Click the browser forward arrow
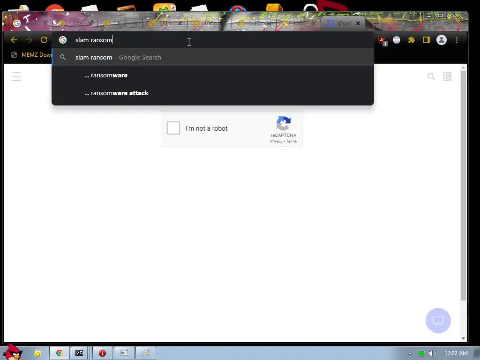This screenshot has width=480, height=360. [29, 40]
